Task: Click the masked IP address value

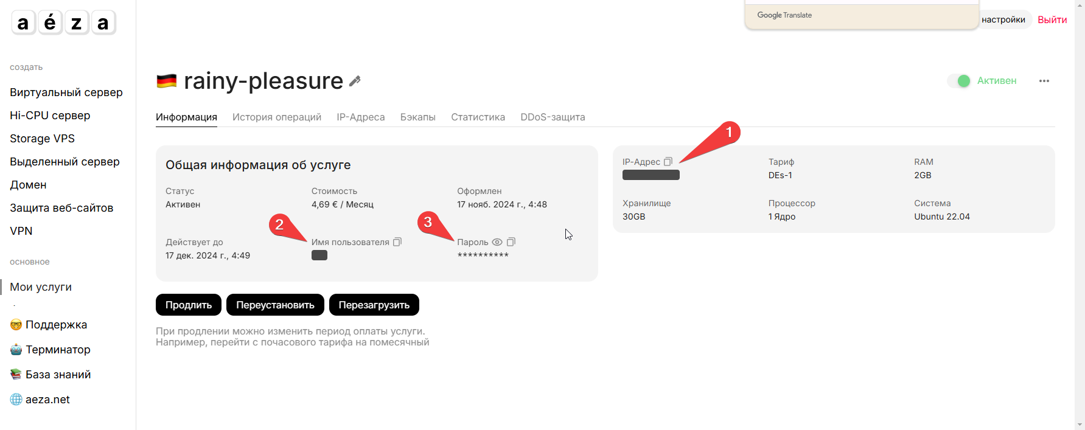Action: point(651,175)
